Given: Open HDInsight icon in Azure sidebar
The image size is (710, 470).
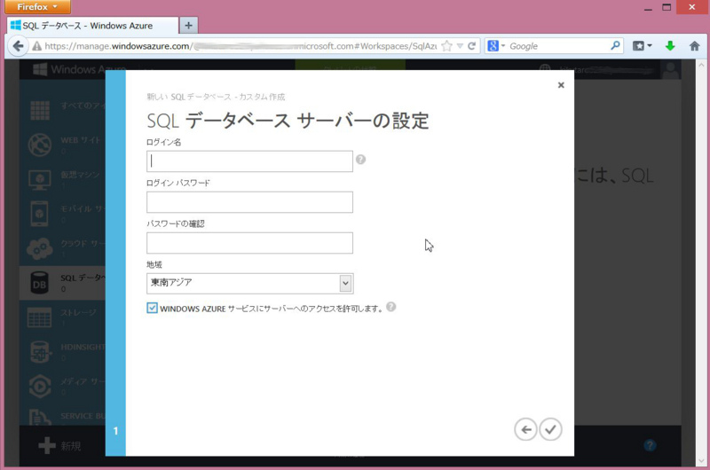Looking at the screenshot, I should click(40, 352).
